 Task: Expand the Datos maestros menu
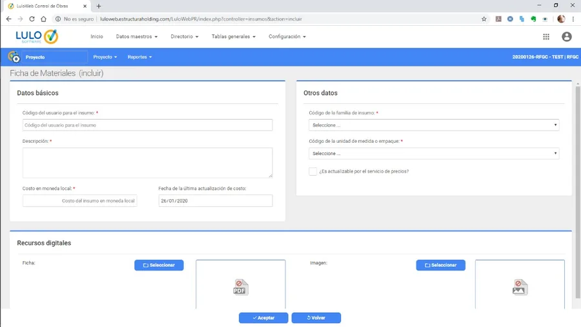tap(137, 36)
